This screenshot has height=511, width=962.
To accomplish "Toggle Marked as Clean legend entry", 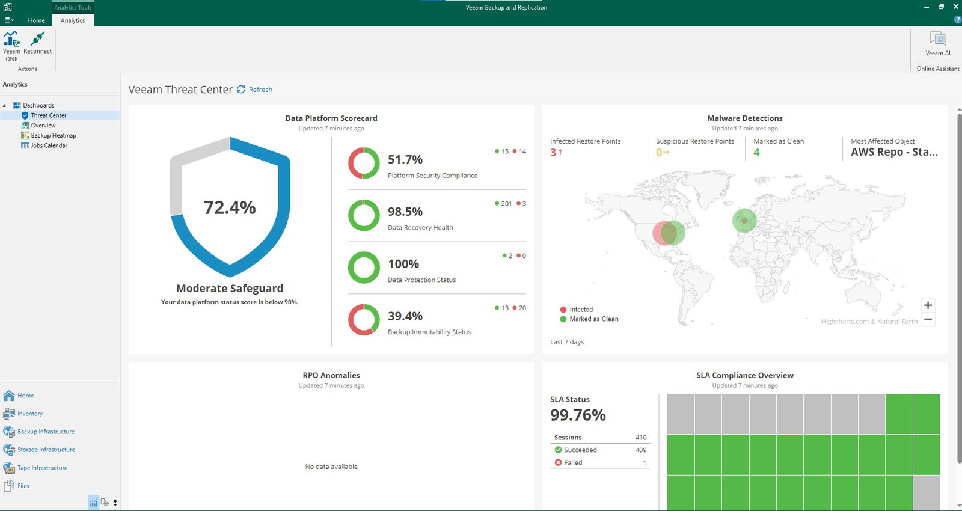I will [589, 319].
